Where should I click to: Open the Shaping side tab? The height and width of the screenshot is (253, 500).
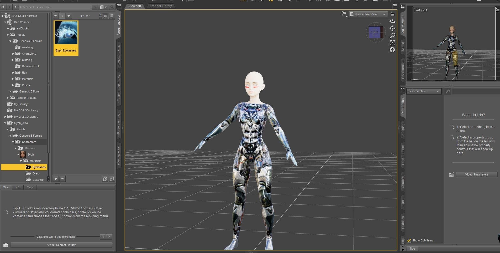tap(403, 129)
